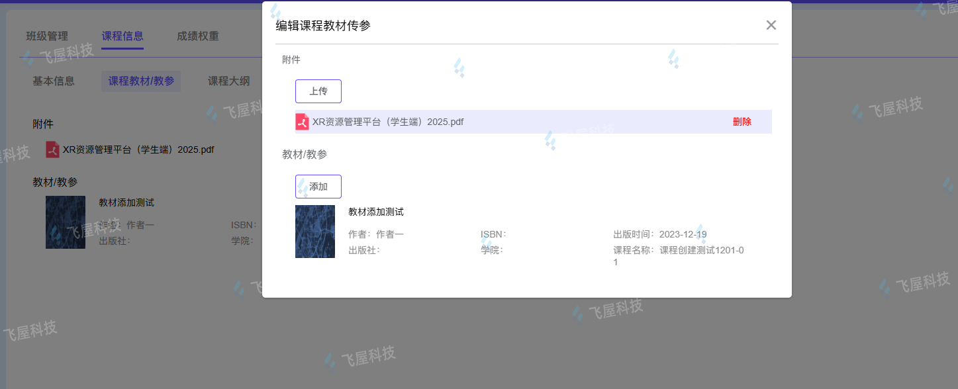Viewport: 958px width, 389px height.
Task: Open the 课程大纲 sub-tab
Action: pos(229,81)
